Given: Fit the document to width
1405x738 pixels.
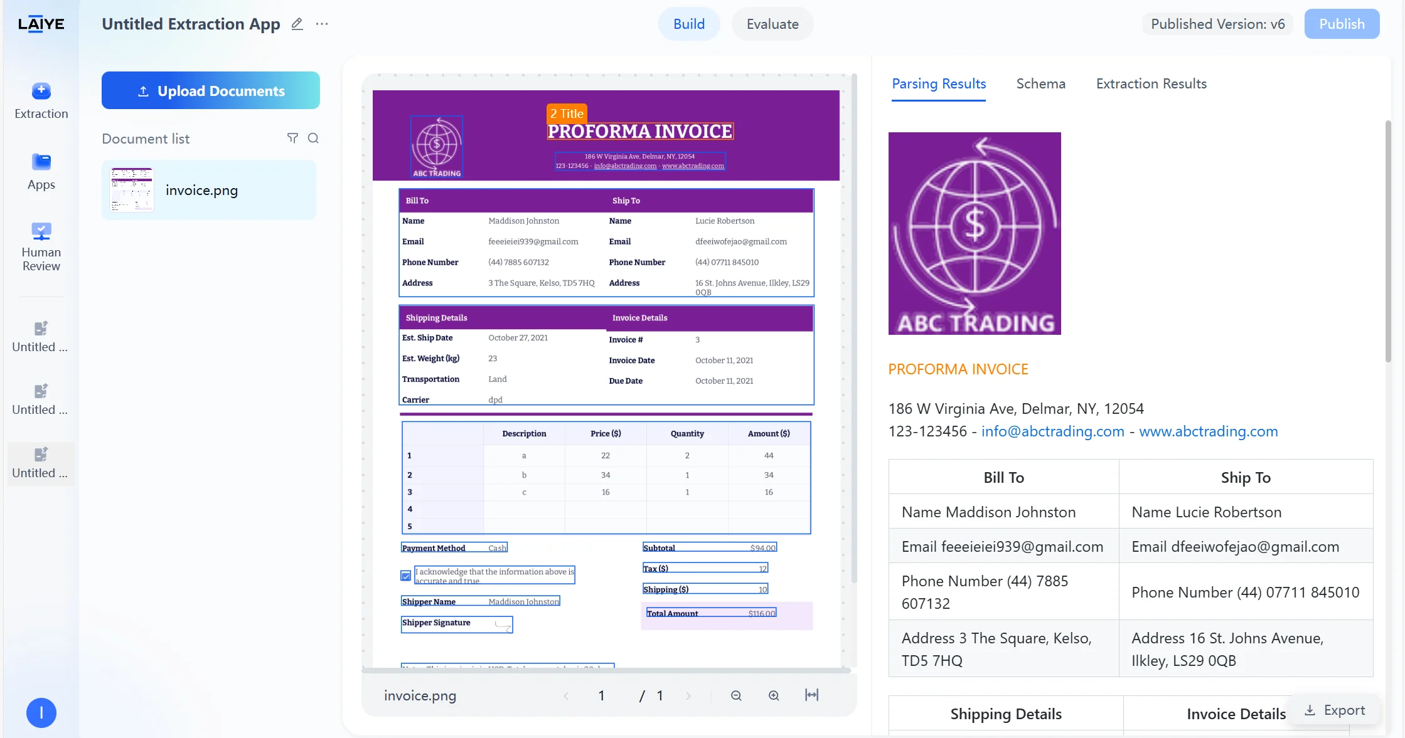Looking at the screenshot, I should tap(811, 695).
